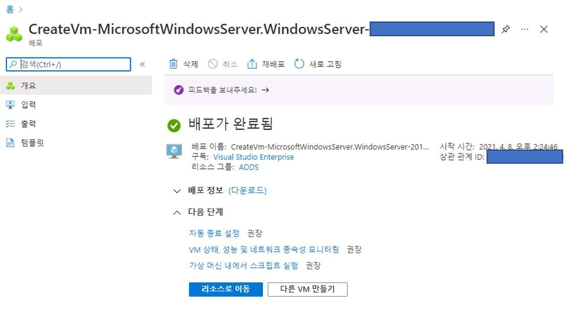
Task: Click the 배포가 완료됨 heading text
Action: click(x=230, y=123)
